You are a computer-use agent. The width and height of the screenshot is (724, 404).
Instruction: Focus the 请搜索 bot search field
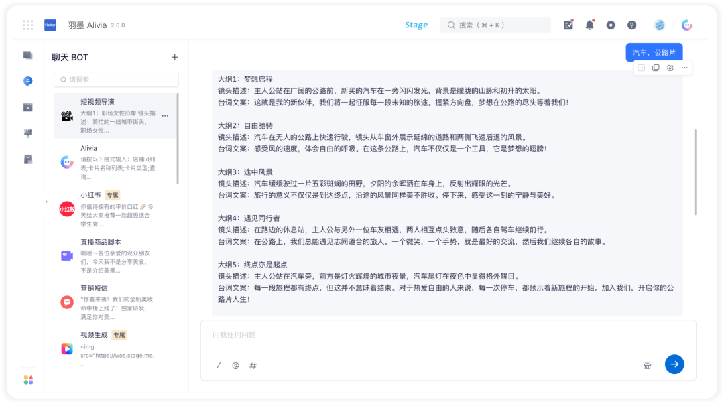point(116,80)
